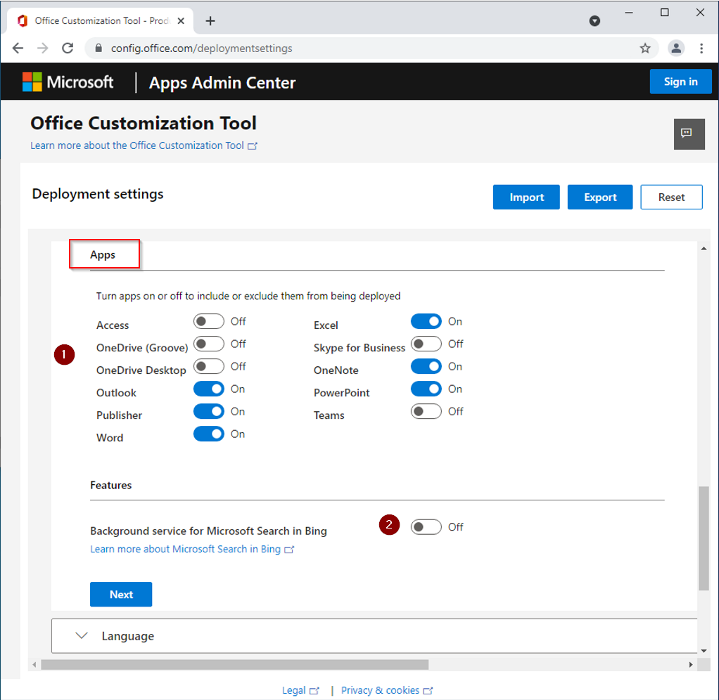
Task: Click the browser forward arrow
Action: 43,48
